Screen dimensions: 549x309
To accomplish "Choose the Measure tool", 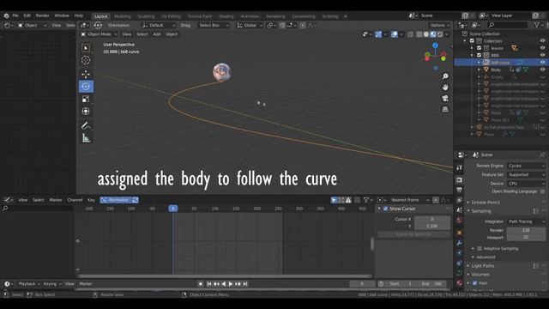I will pos(86,138).
